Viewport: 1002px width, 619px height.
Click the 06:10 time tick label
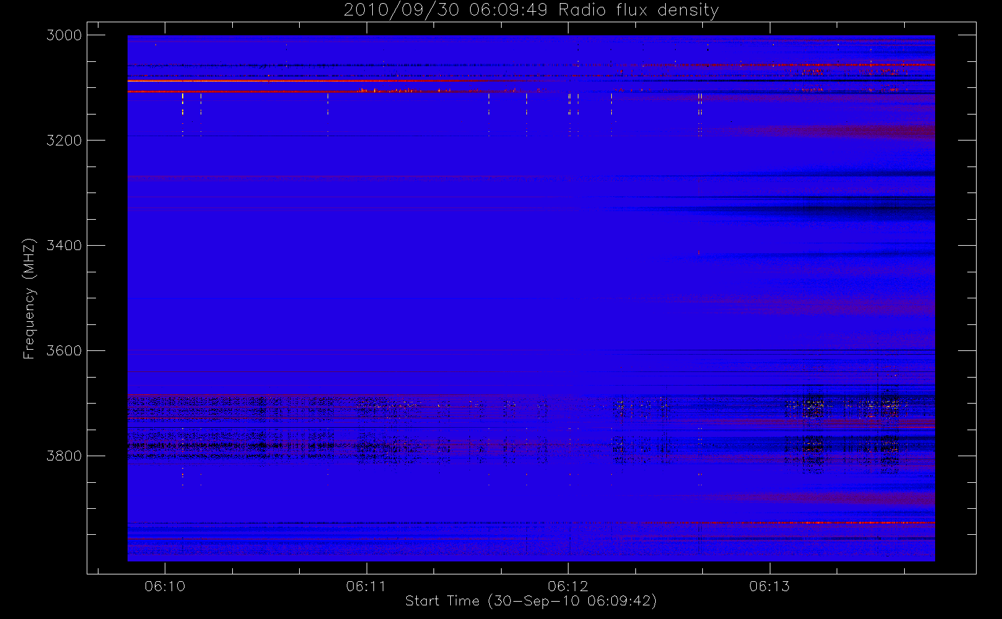pyautogui.click(x=165, y=586)
